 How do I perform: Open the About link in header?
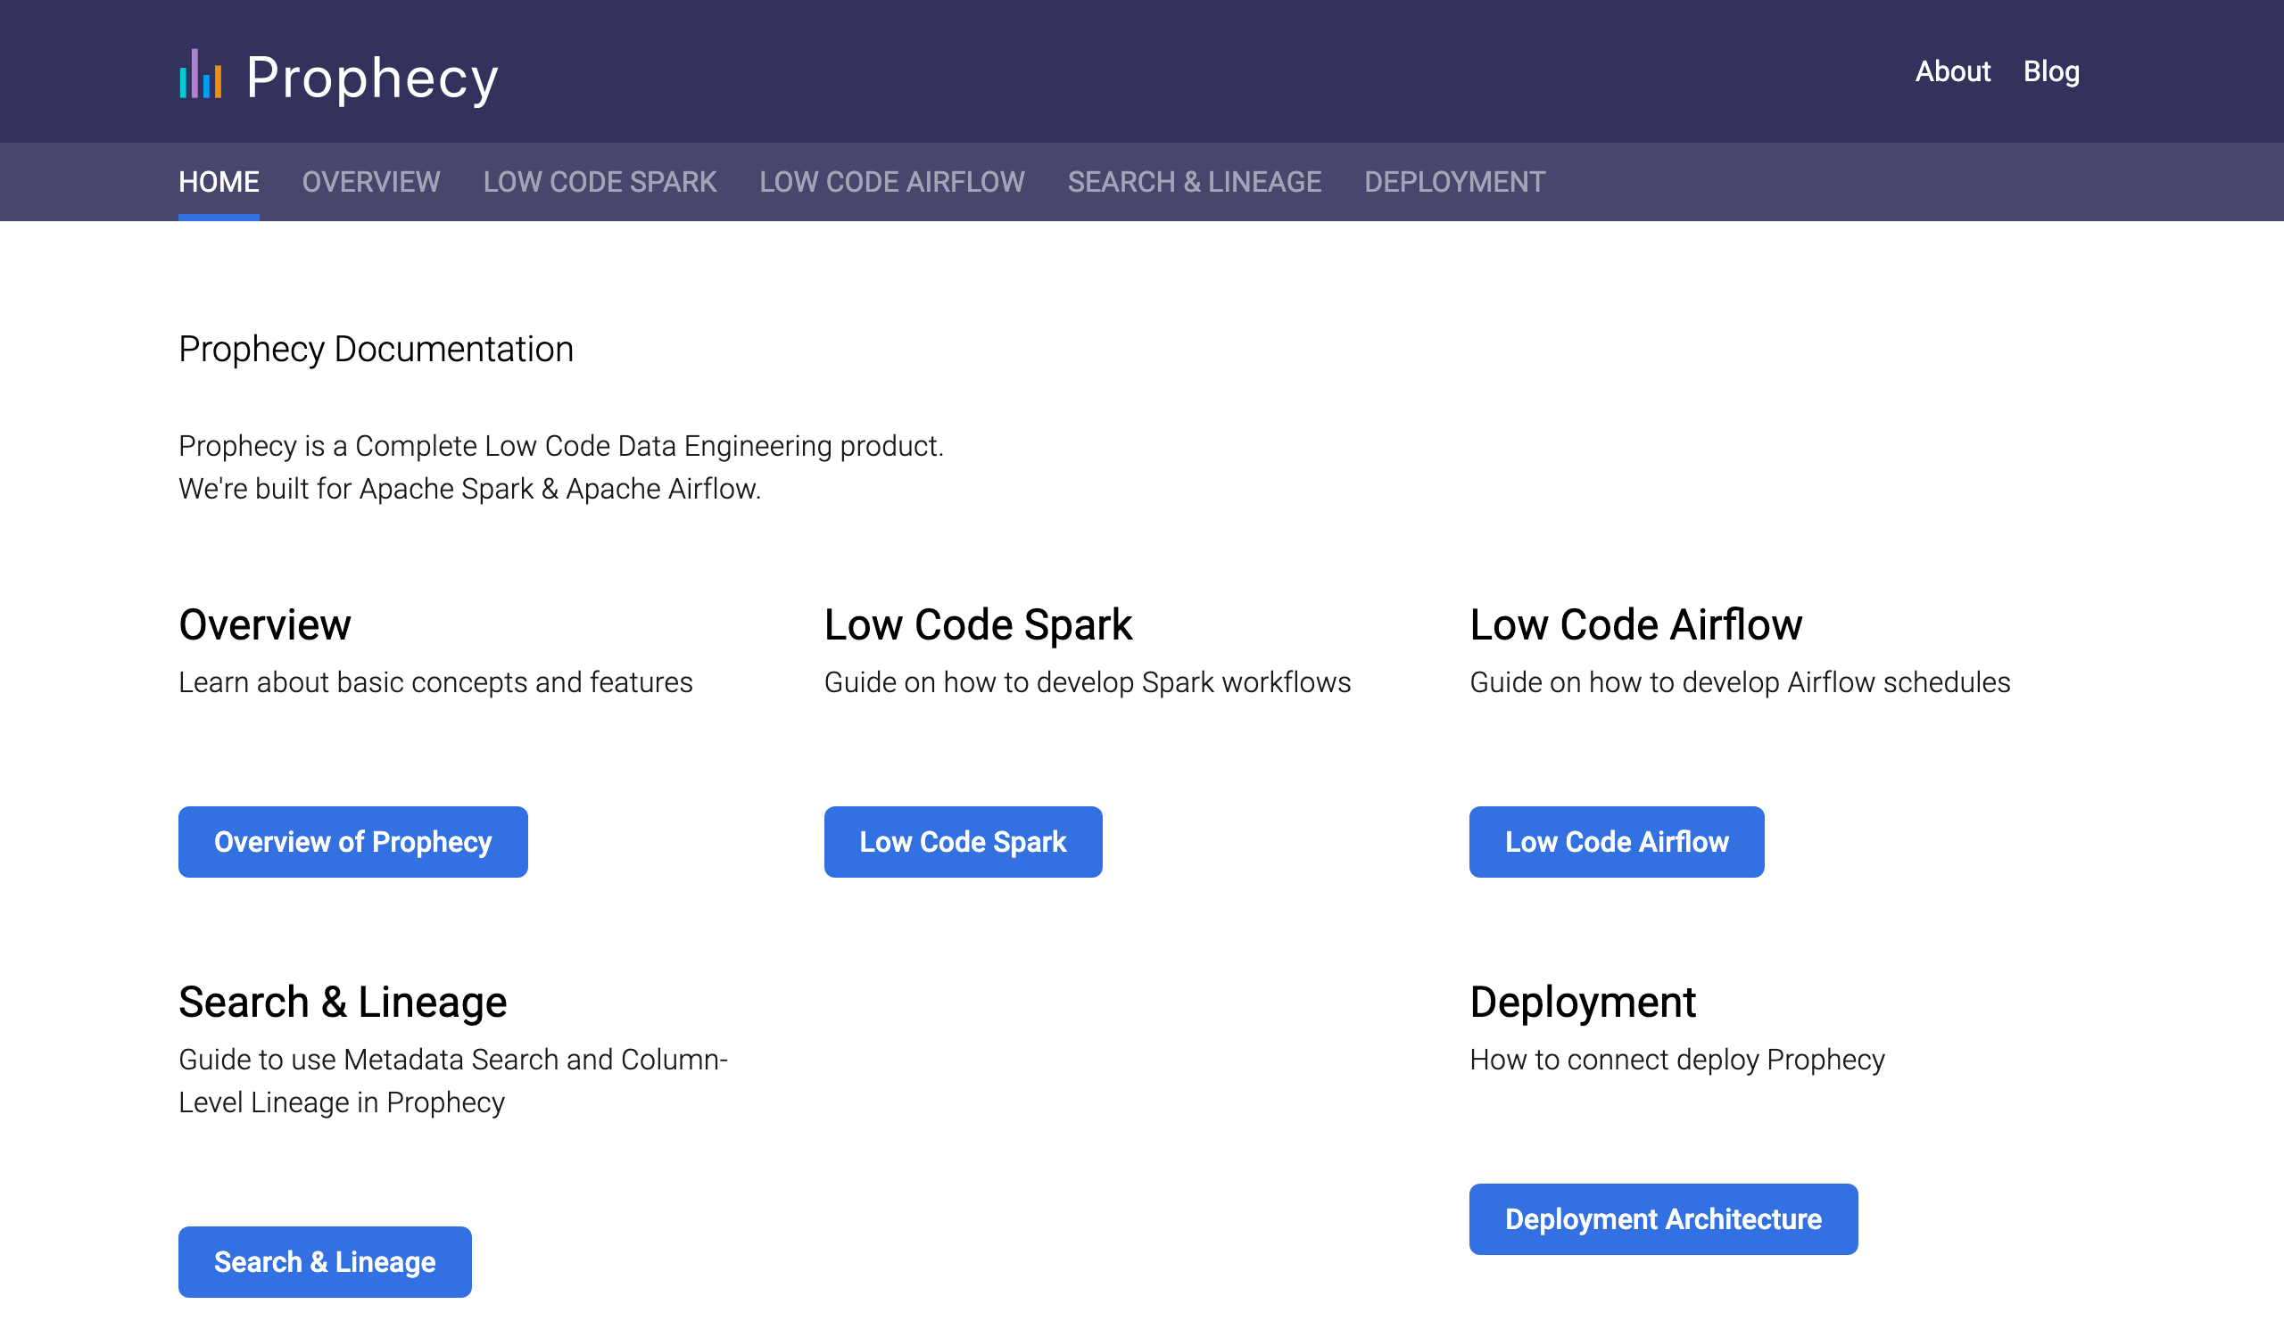point(1952,71)
